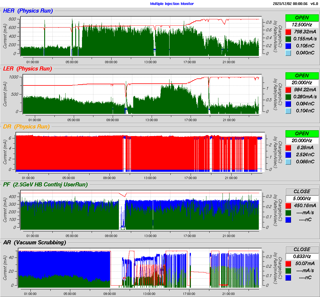This screenshot has width=320, height=297.
Task: Select the light blue 0.104nC swatch in LER
Action: pyautogui.click(x=288, y=111)
